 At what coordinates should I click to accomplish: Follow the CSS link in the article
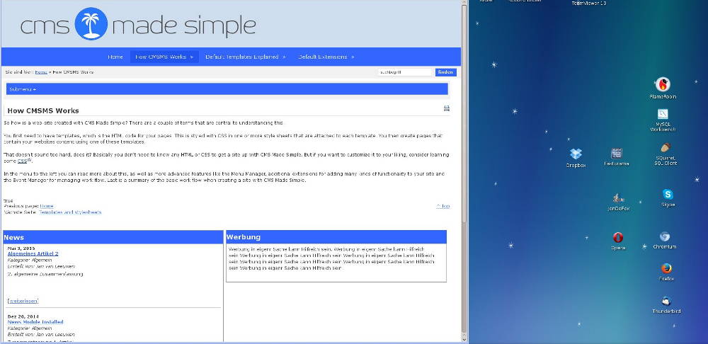click(23, 161)
